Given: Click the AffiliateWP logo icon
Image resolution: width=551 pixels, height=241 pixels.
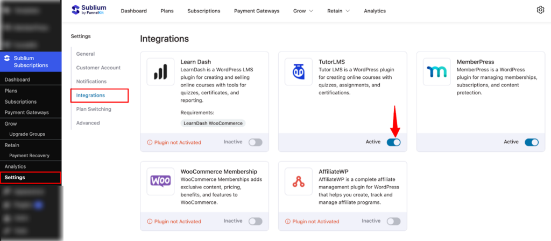Looking at the screenshot, I should tap(299, 181).
